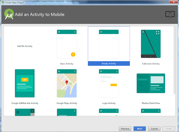The image size is (179, 132).
Task: Click the Login Activity label
Action: coord(109,103)
